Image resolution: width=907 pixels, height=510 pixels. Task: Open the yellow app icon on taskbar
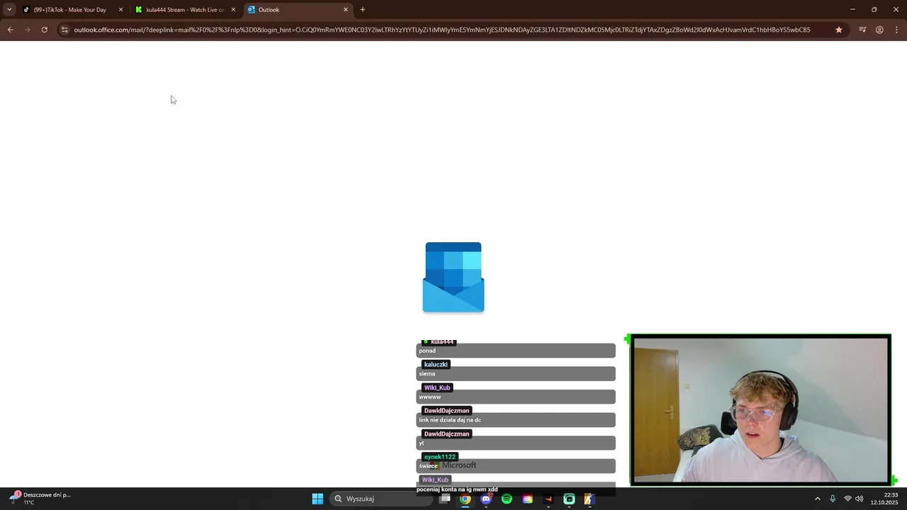point(589,499)
